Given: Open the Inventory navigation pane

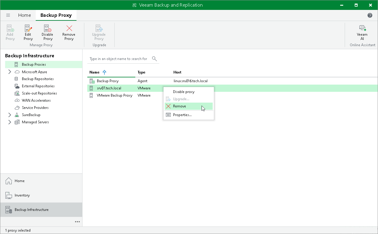Looking at the screenshot, I should (41, 195).
